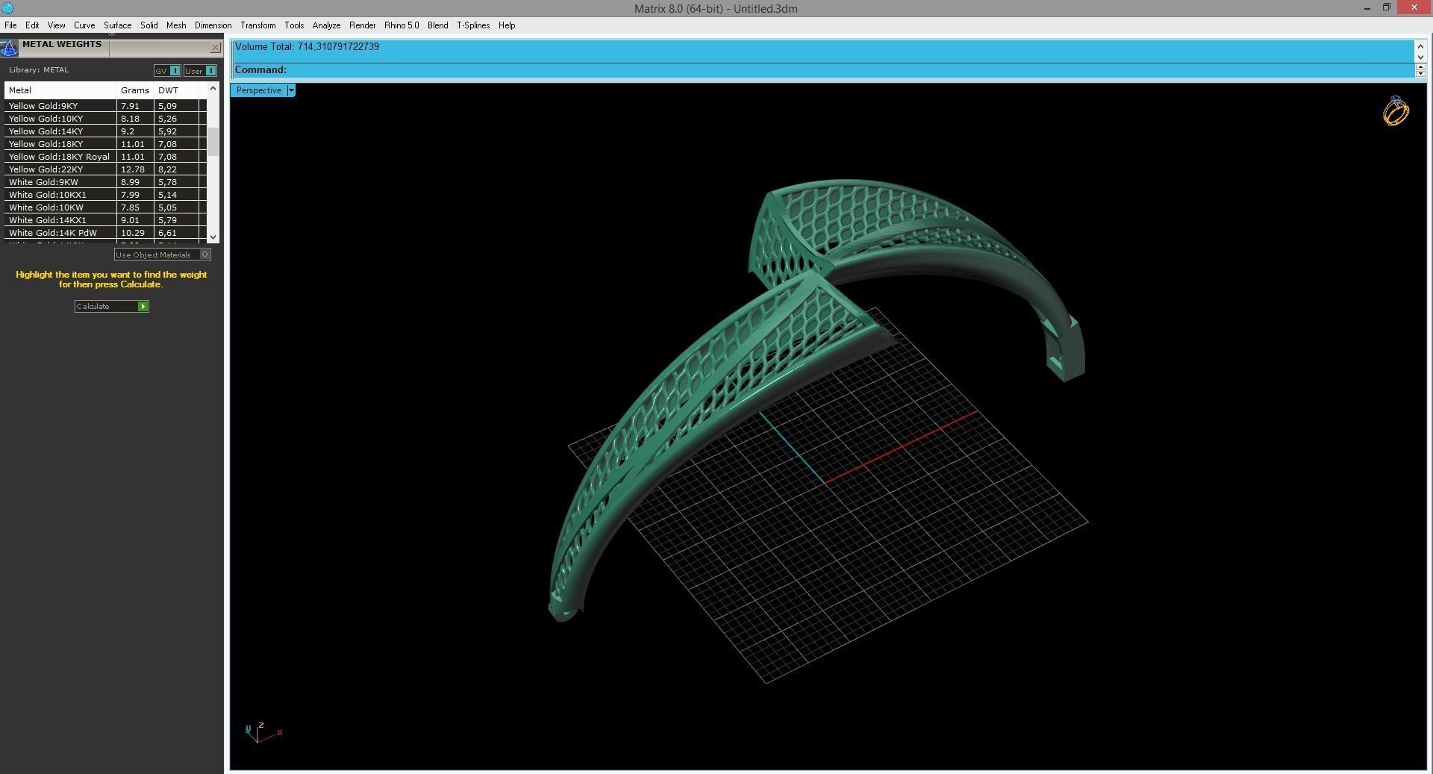Sort by the Metal column header
This screenshot has width=1433, height=774.
[x=60, y=90]
